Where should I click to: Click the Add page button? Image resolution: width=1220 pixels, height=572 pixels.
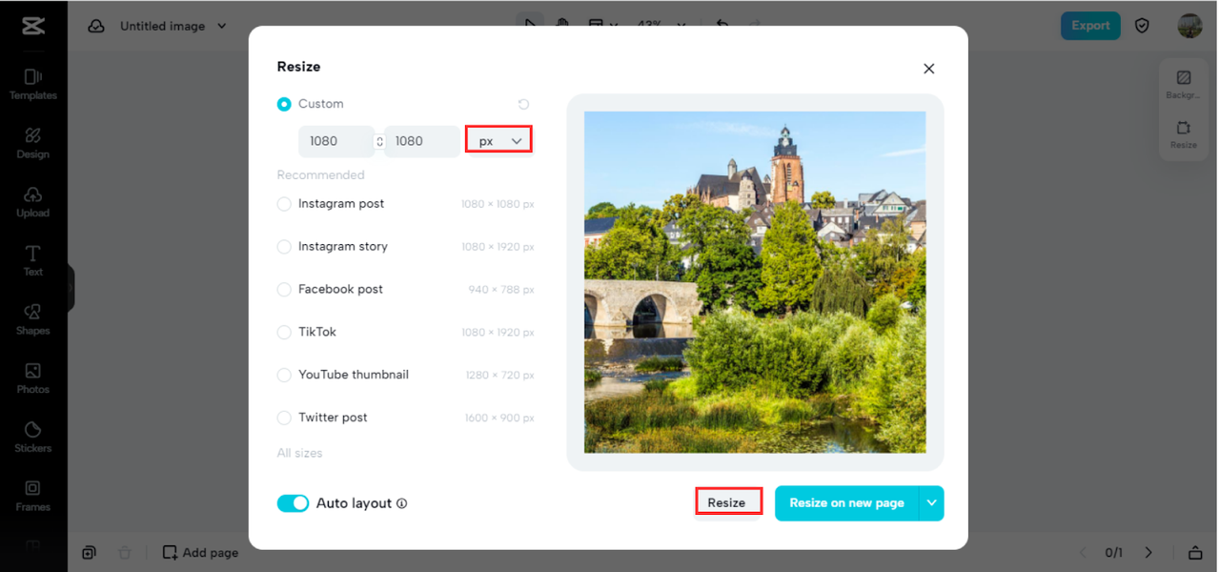[x=200, y=552]
